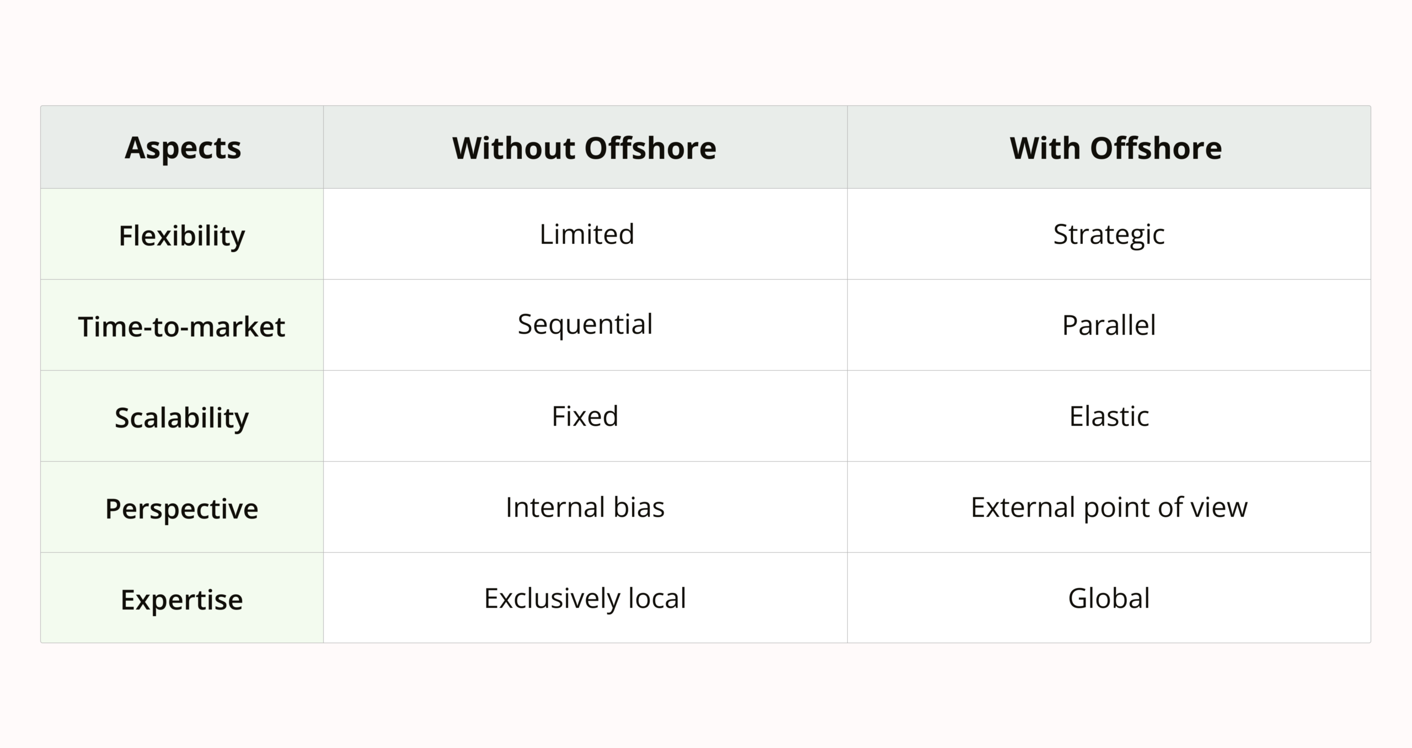Image resolution: width=1412 pixels, height=748 pixels.
Task: Click the Elastic cell
Action: 1109,416
